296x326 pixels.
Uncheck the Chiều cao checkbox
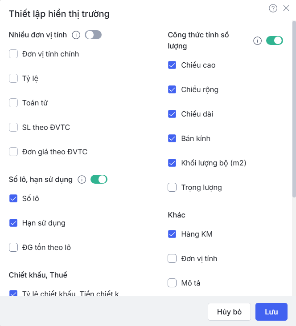pyautogui.click(x=172, y=65)
